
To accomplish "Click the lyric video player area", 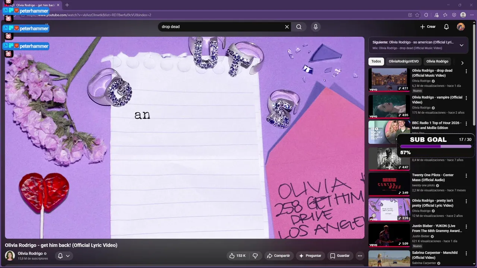I will click(x=184, y=137).
